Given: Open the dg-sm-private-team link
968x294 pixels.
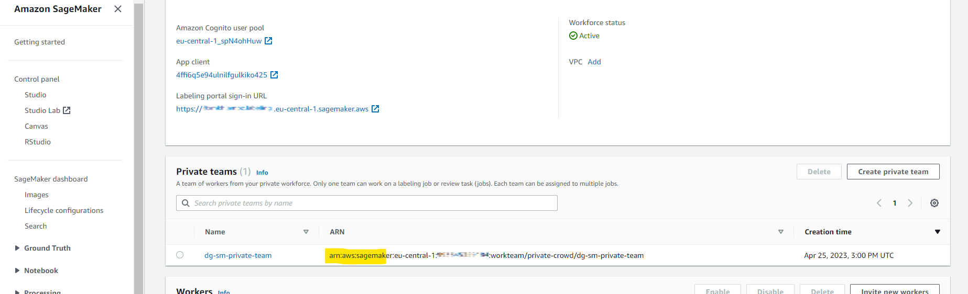Looking at the screenshot, I should [x=238, y=255].
